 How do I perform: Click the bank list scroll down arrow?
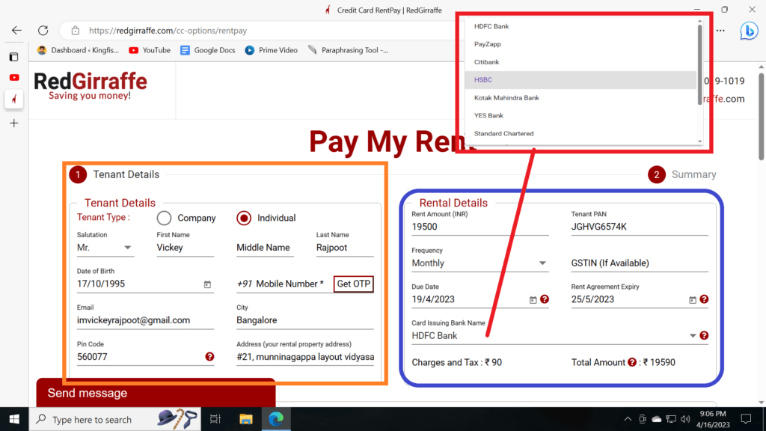(x=699, y=141)
